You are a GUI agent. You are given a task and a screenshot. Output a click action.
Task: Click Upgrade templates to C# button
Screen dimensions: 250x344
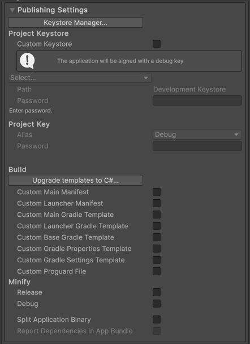[x=76, y=181]
